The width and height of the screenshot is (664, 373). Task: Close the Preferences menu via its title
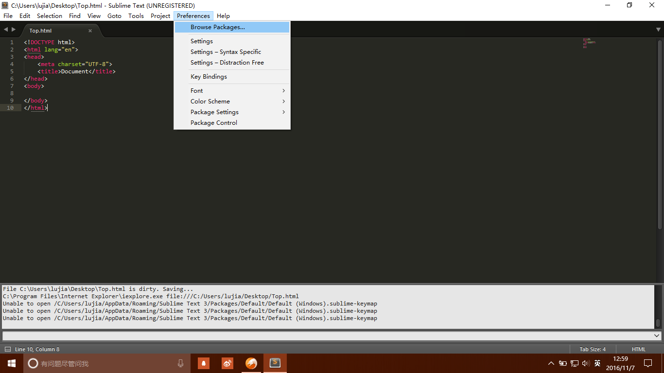tap(193, 16)
